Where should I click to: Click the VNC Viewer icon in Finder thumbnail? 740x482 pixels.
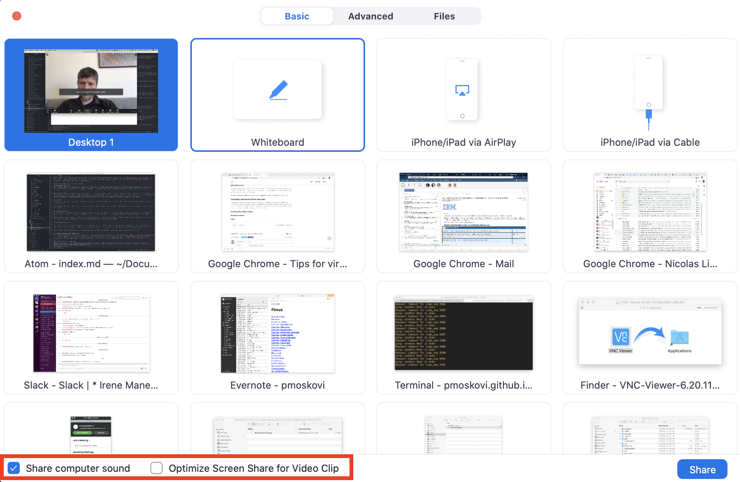tap(621, 337)
